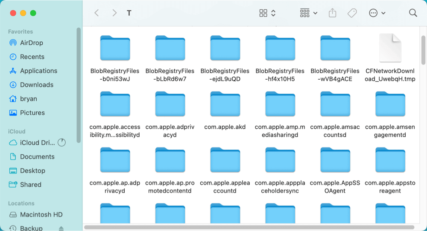Click the Search magnifier icon

pos(413,13)
